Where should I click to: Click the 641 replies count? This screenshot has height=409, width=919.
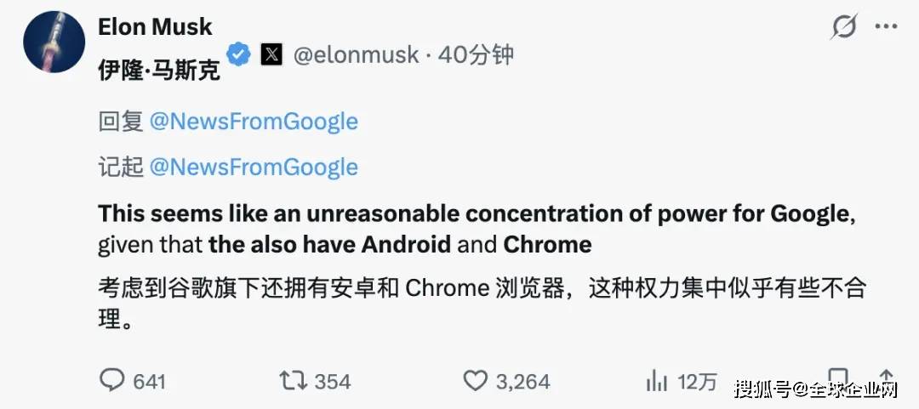point(149,381)
